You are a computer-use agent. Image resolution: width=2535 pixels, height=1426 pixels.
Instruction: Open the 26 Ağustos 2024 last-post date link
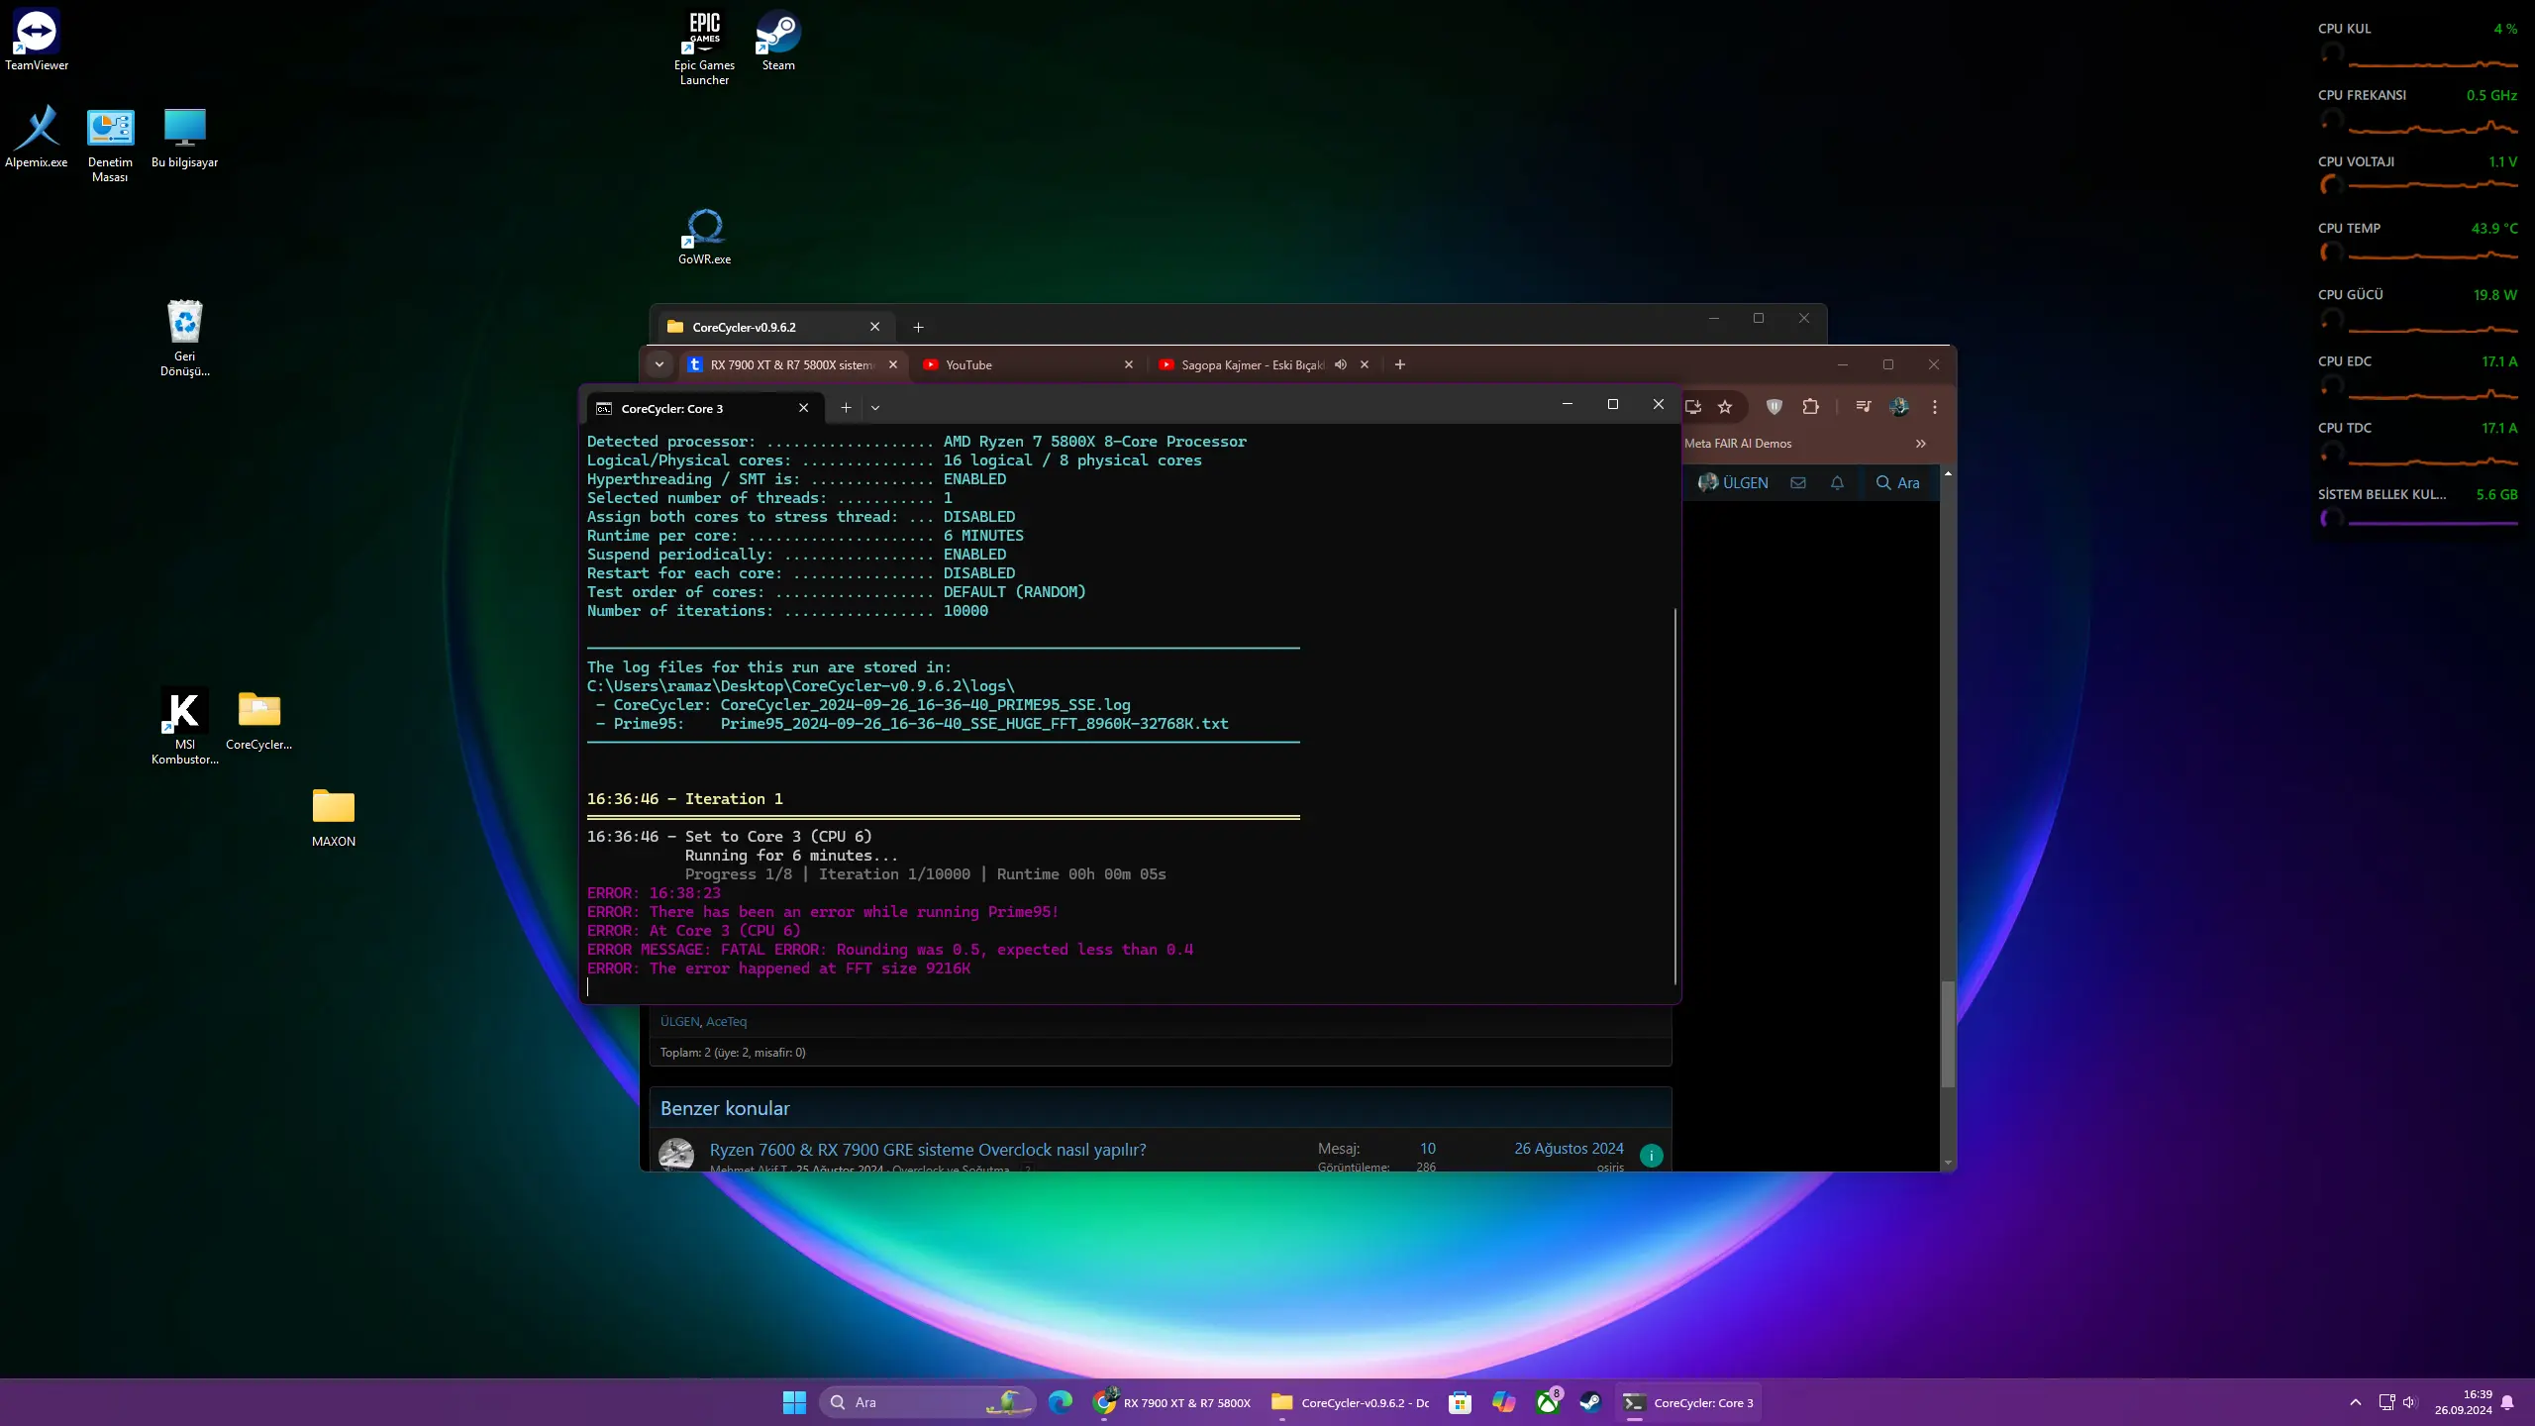(1569, 1149)
